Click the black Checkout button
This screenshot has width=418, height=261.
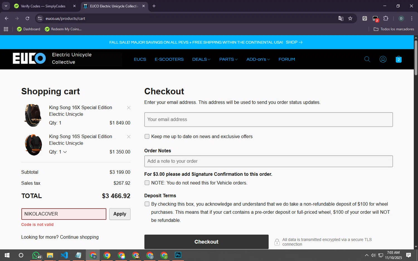coord(206,242)
